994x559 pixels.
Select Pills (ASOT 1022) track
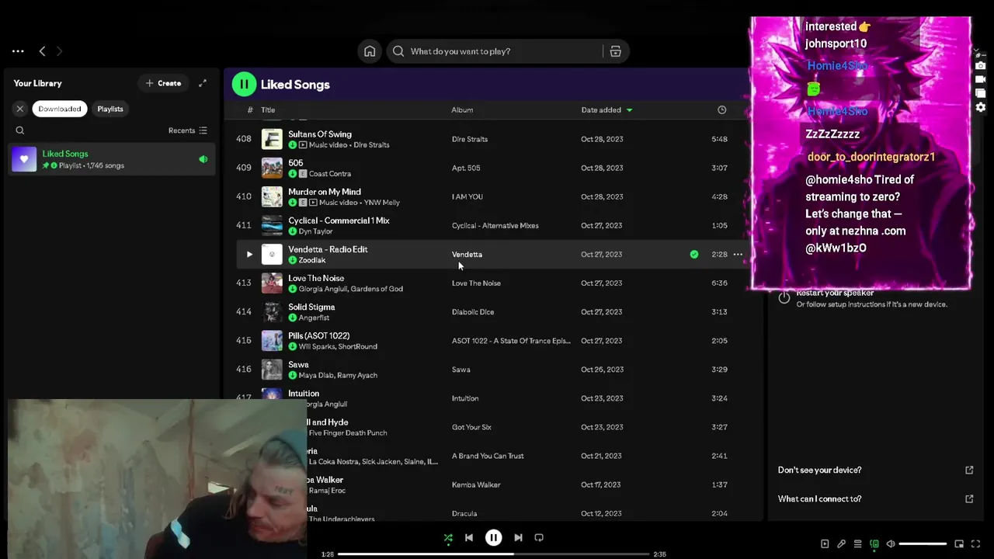coord(319,335)
